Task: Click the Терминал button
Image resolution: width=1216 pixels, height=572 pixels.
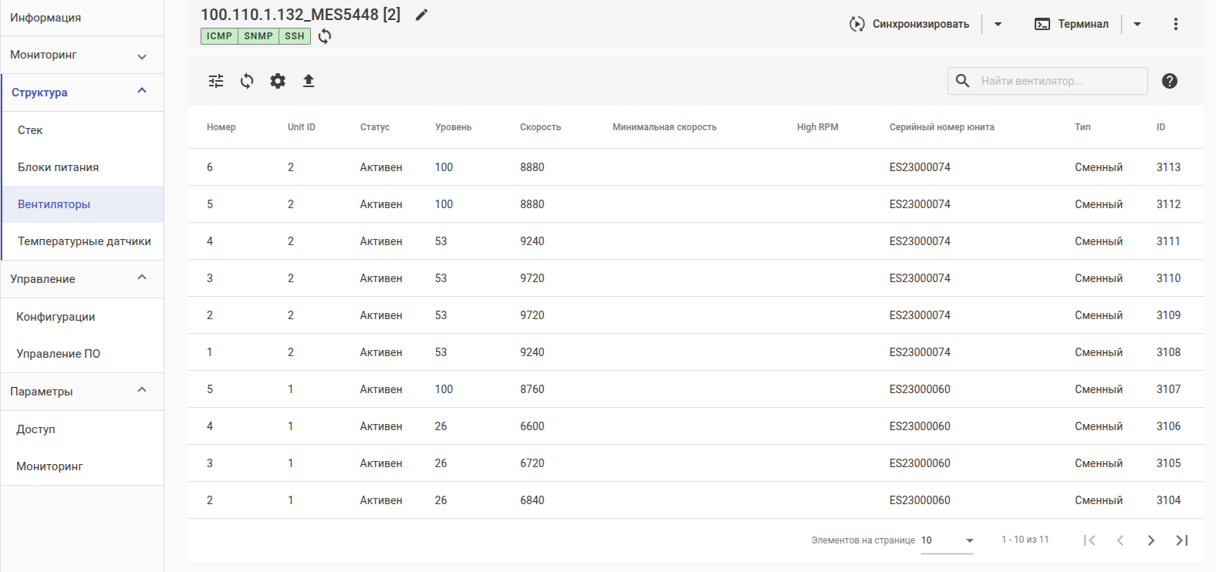Action: 1072,24
